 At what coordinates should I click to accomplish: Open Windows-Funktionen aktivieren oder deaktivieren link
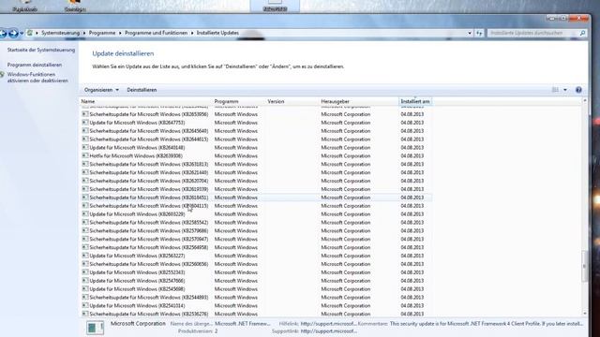[x=37, y=78]
